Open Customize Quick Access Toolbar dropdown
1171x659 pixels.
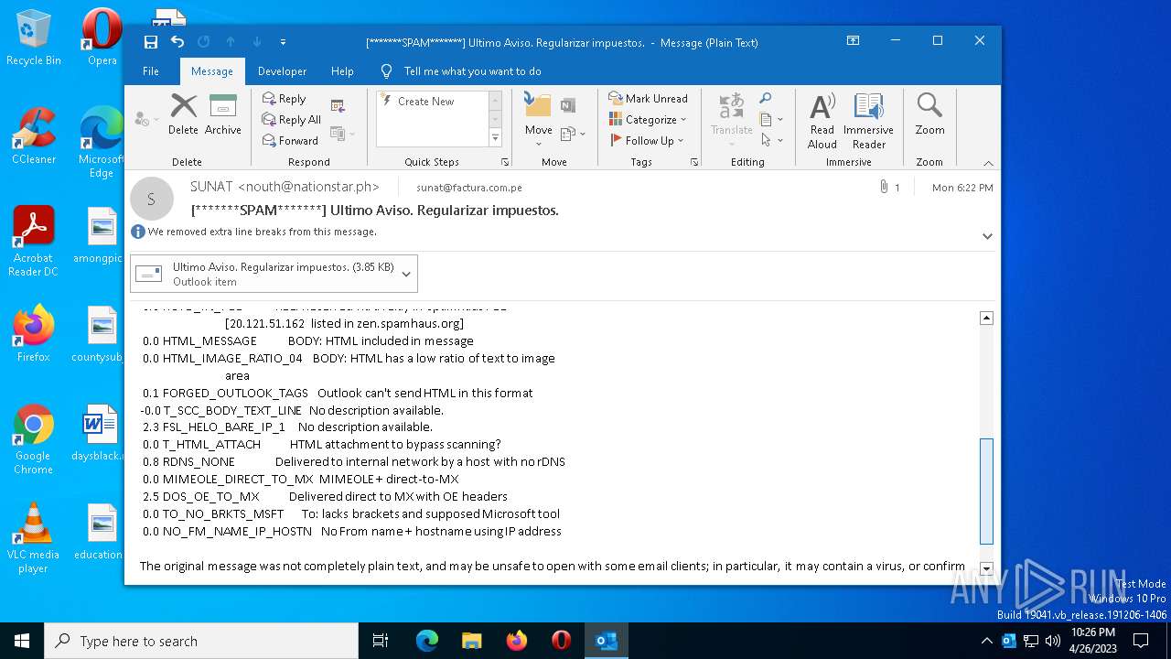pos(283,42)
